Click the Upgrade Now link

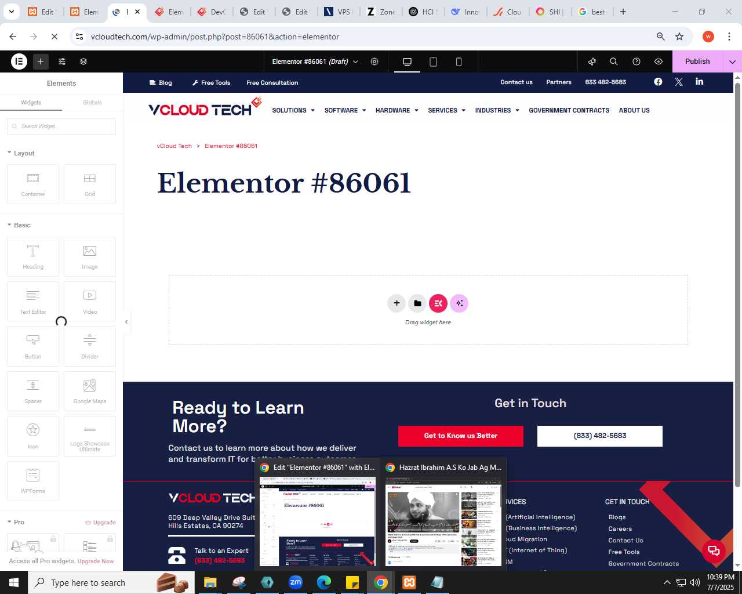coord(96,562)
